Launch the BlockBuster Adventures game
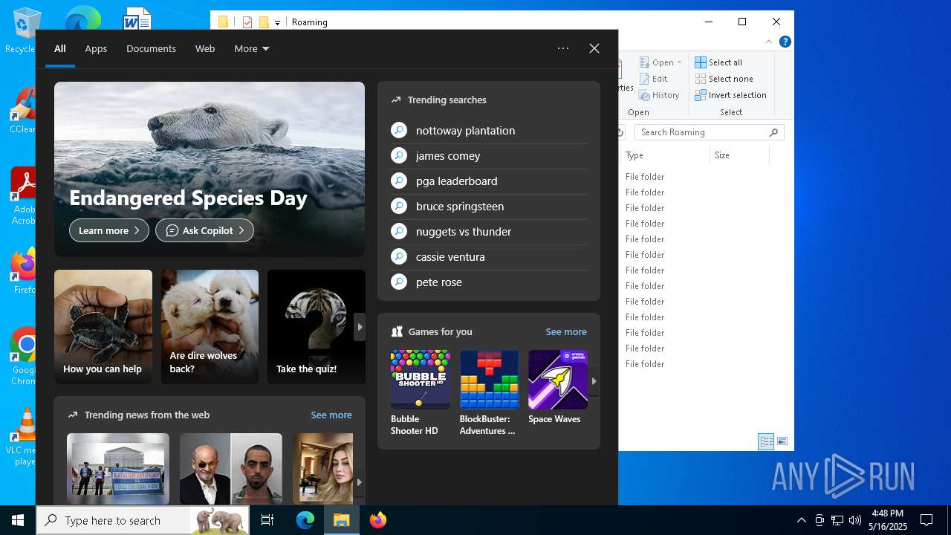 [489, 393]
